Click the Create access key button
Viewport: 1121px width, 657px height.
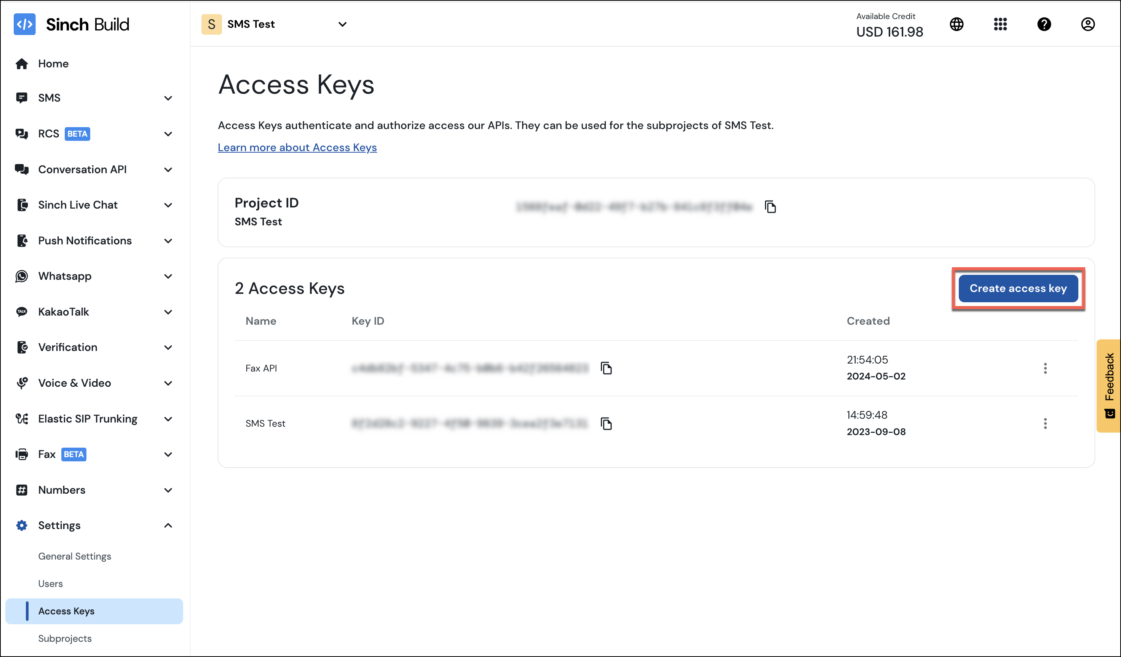[x=1018, y=288]
